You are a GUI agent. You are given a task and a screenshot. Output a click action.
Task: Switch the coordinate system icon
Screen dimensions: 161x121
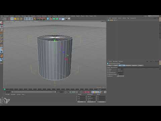34,19
